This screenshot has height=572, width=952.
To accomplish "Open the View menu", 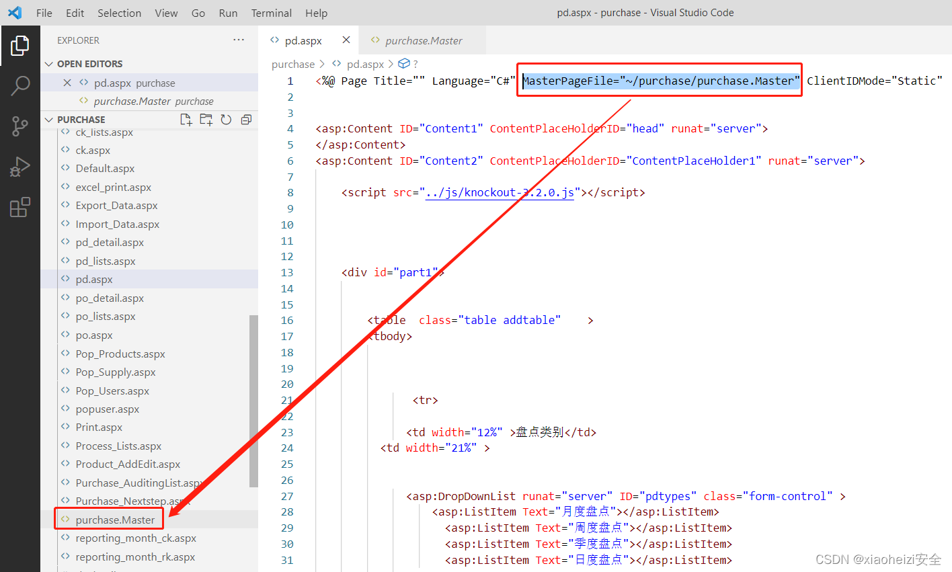I will (x=166, y=13).
